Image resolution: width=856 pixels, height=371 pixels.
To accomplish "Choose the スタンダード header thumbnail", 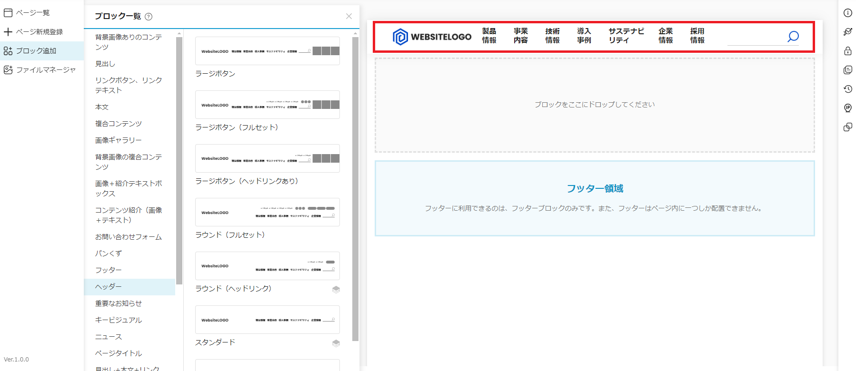I will 268,320.
